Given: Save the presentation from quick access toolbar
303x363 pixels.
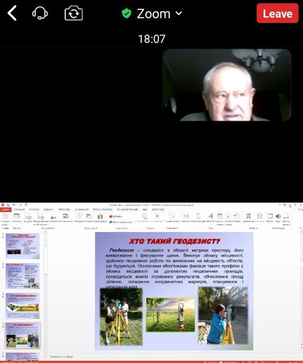Looking at the screenshot, I should click(8, 205).
